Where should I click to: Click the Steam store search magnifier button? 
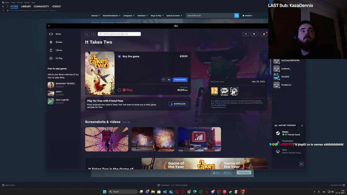[237, 15]
